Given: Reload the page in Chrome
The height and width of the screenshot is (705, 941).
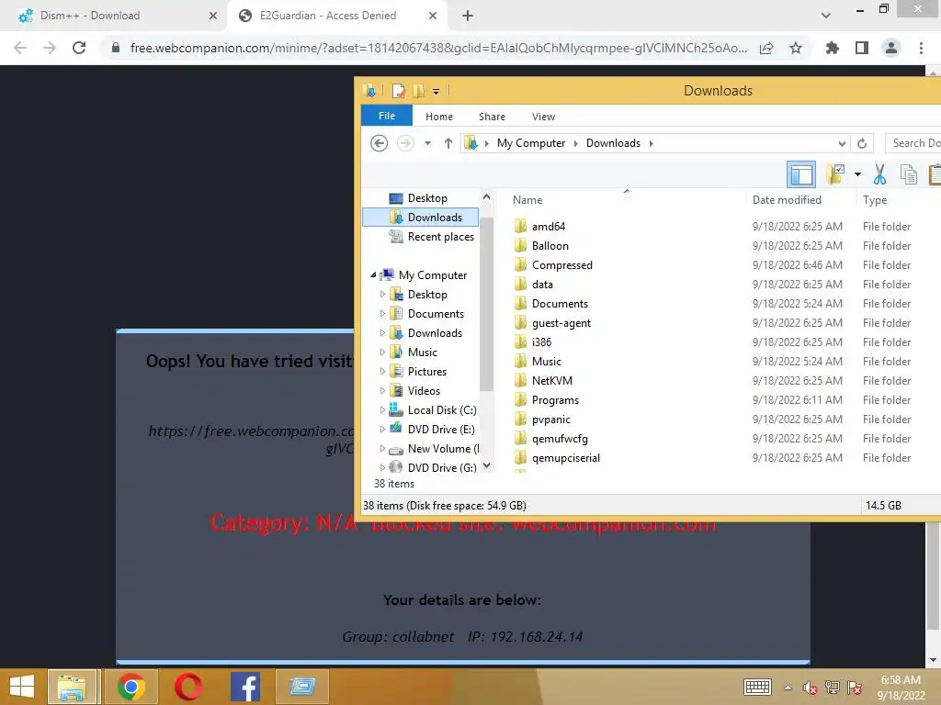Looking at the screenshot, I should (x=79, y=48).
